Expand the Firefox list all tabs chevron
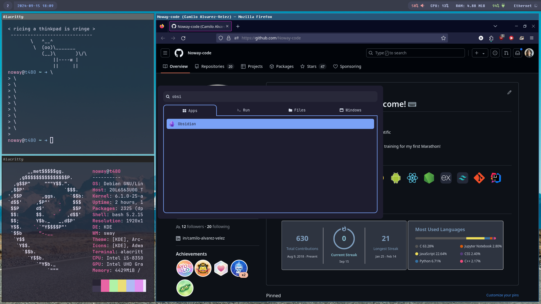Image resolution: width=541 pixels, height=304 pixels. point(495,26)
